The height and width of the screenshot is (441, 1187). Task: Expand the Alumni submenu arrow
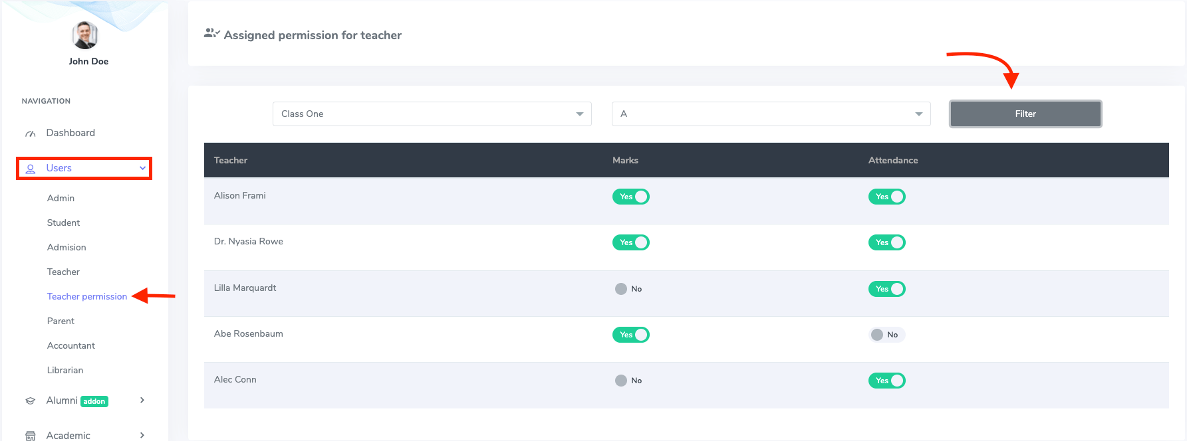[142, 400]
